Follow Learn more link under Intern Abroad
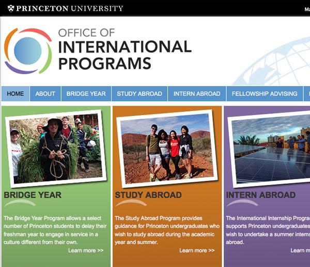 (300, 251)
